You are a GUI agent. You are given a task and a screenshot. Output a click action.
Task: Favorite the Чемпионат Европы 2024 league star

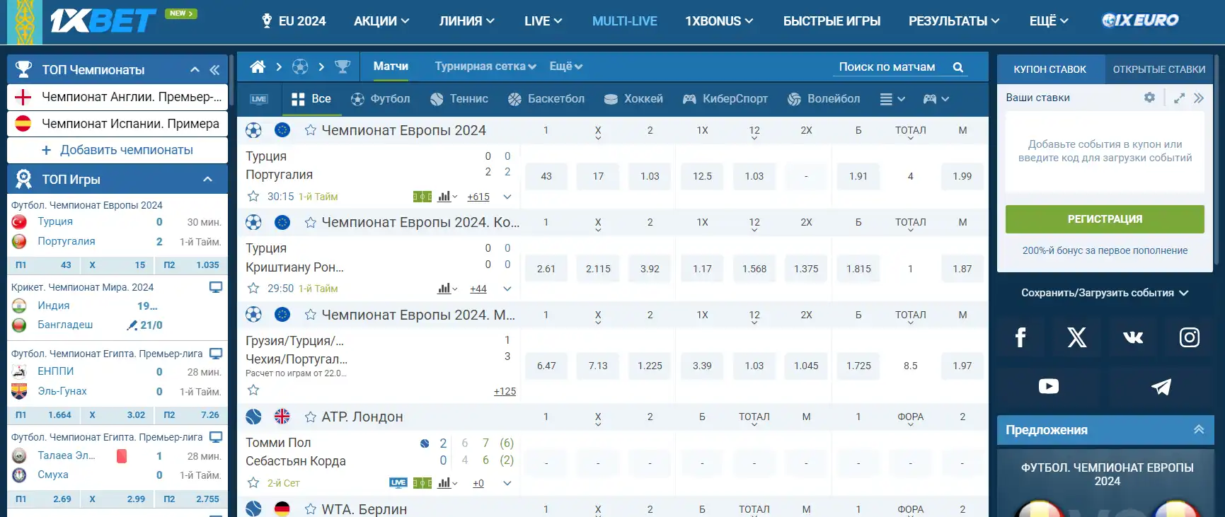[x=310, y=130]
